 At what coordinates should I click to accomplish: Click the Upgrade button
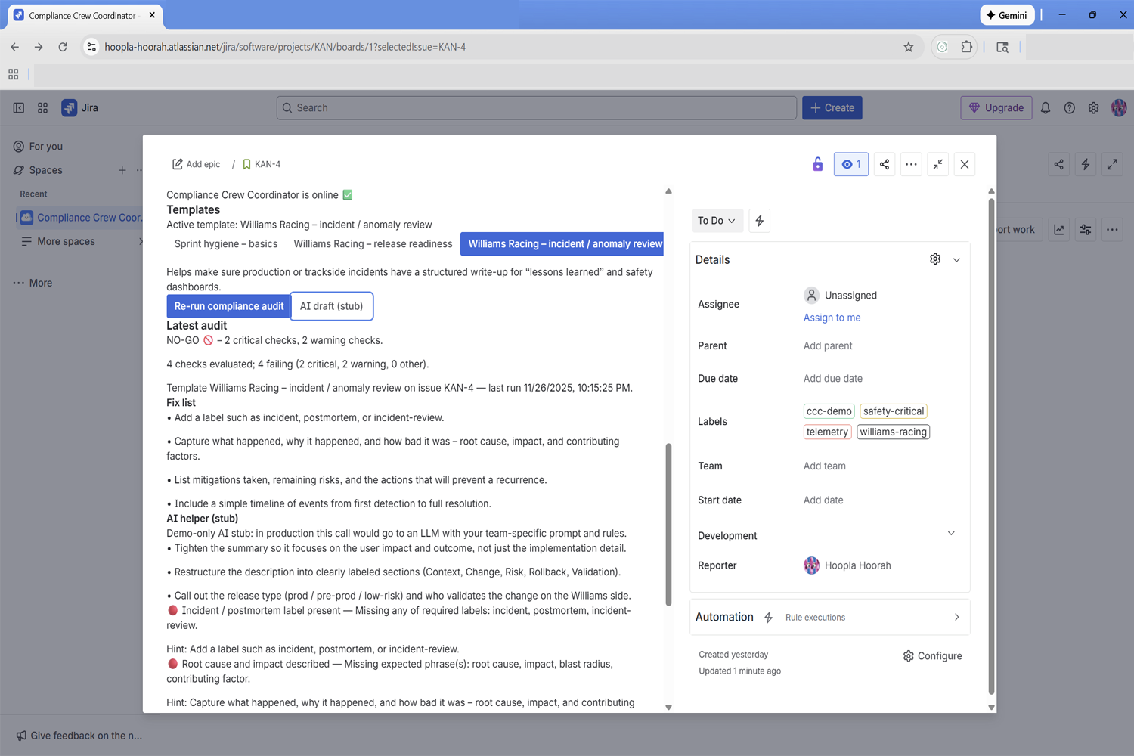(x=996, y=108)
